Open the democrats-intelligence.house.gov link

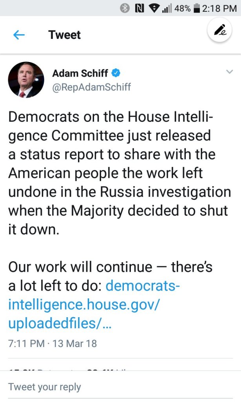[94, 305]
